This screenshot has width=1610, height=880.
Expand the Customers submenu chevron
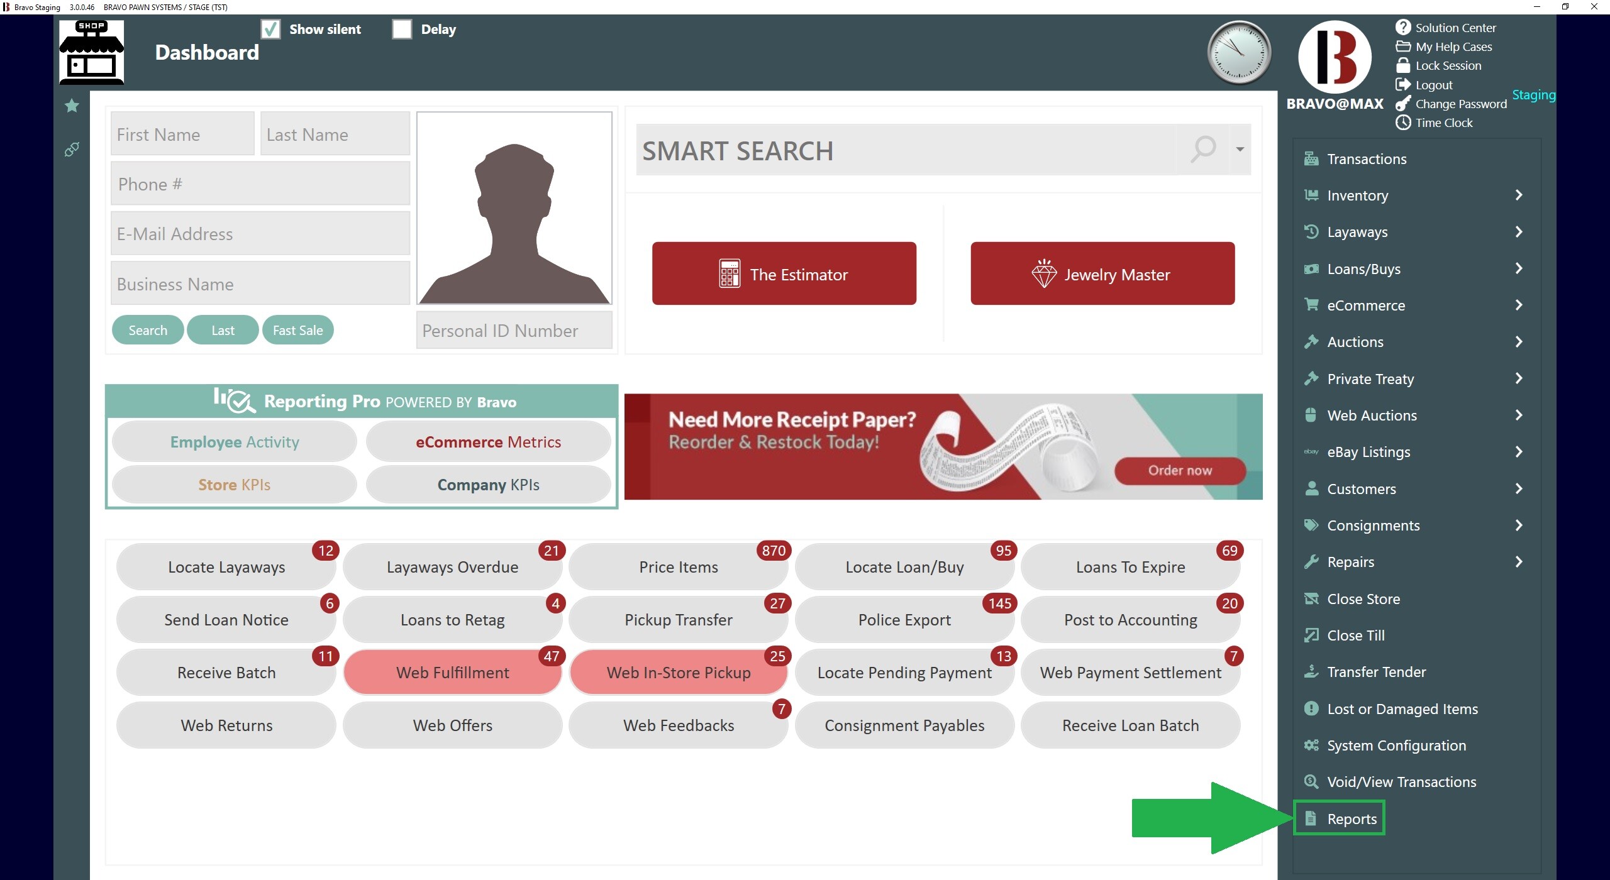1519,488
